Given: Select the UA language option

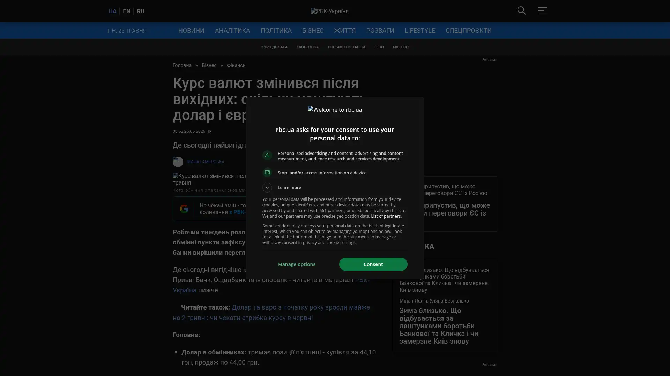Looking at the screenshot, I should [x=112, y=11].
